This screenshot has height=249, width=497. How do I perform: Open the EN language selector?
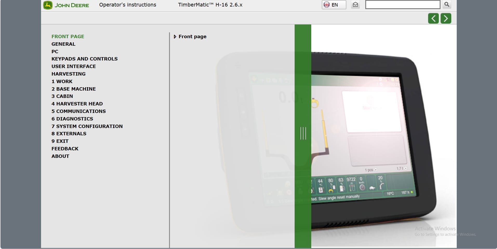coord(334,5)
